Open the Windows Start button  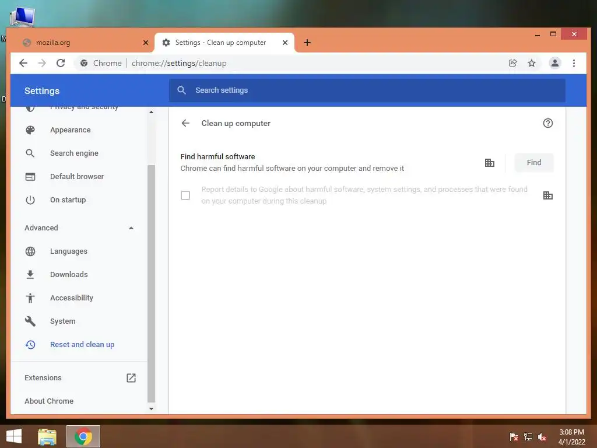pyautogui.click(x=14, y=436)
